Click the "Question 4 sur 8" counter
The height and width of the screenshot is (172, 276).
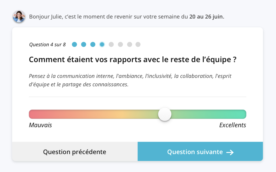coord(47,44)
